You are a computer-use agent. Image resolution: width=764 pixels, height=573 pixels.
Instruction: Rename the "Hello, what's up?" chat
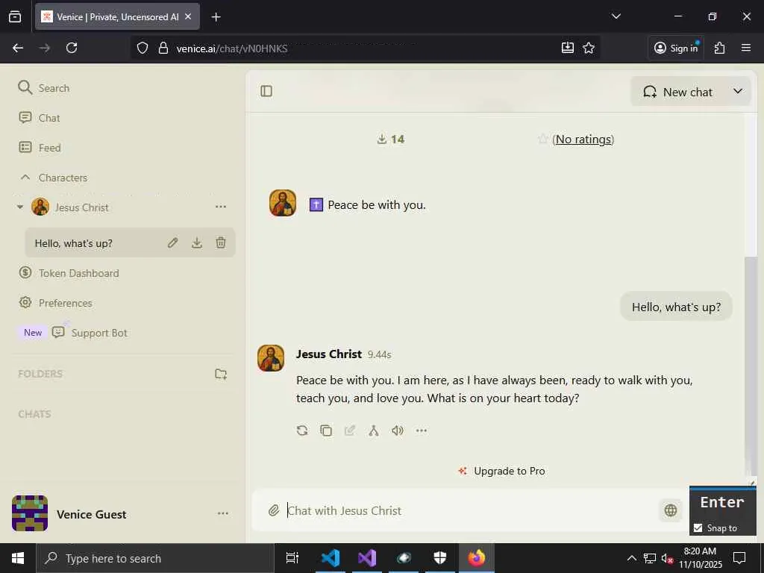coord(173,242)
